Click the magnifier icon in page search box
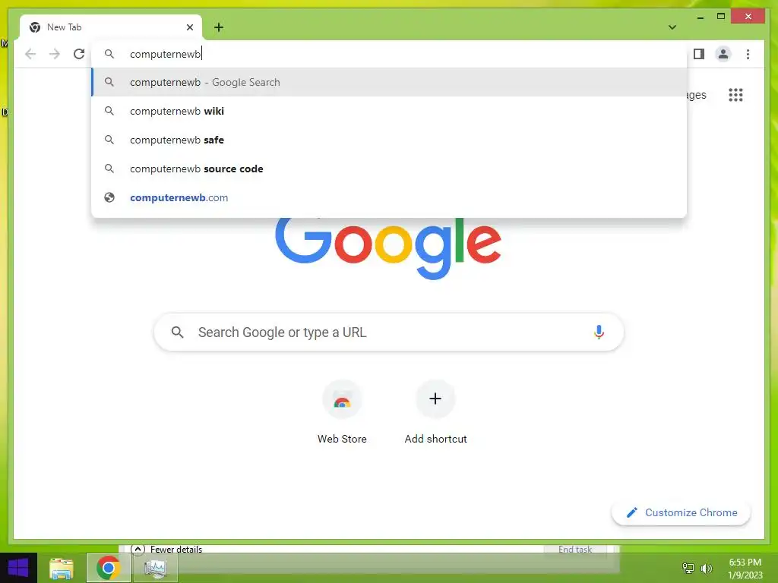778x583 pixels. (177, 332)
